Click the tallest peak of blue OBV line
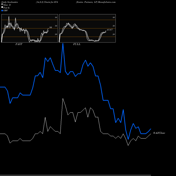The image size is (176, 176). coord(63,44)
